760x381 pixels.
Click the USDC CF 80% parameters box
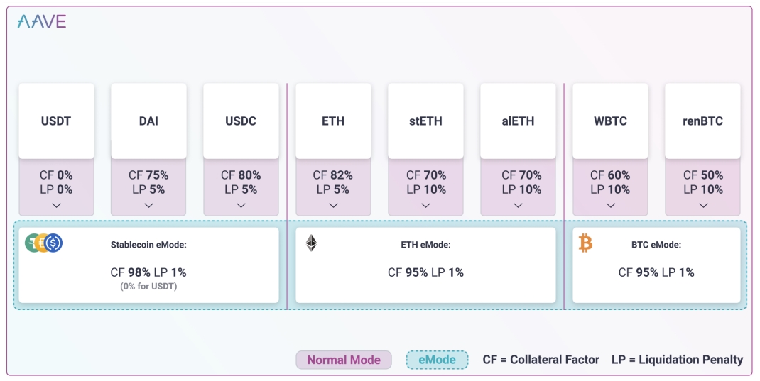(x=241, y=187)
